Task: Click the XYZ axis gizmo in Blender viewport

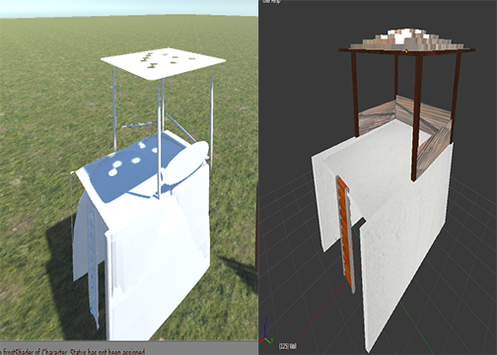Action: [x=266, y=332]
